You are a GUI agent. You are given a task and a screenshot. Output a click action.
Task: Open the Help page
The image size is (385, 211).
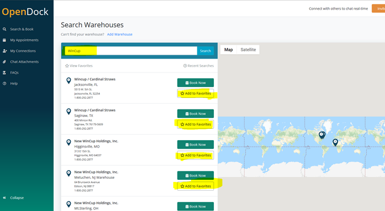[14, 83]
